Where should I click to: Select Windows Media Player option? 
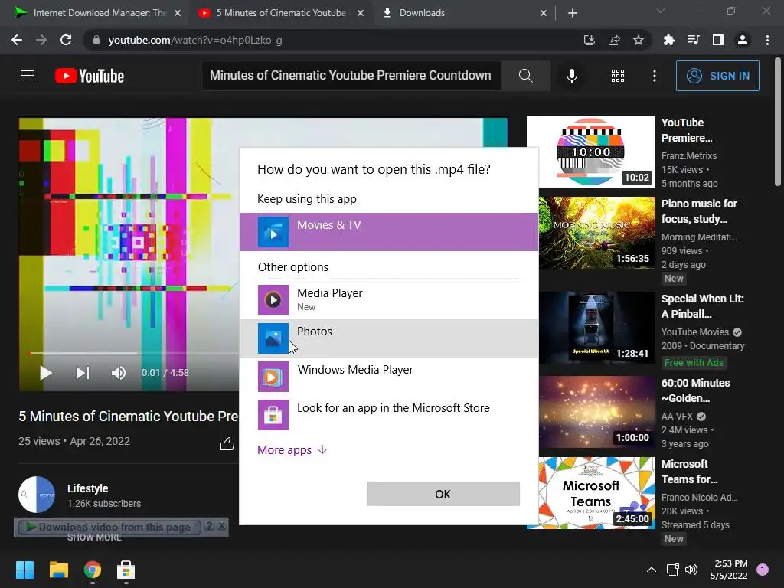coord(388,377)
